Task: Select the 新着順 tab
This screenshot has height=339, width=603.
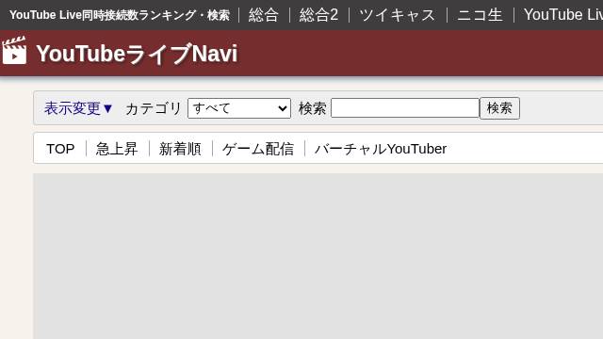Action: 180,149
